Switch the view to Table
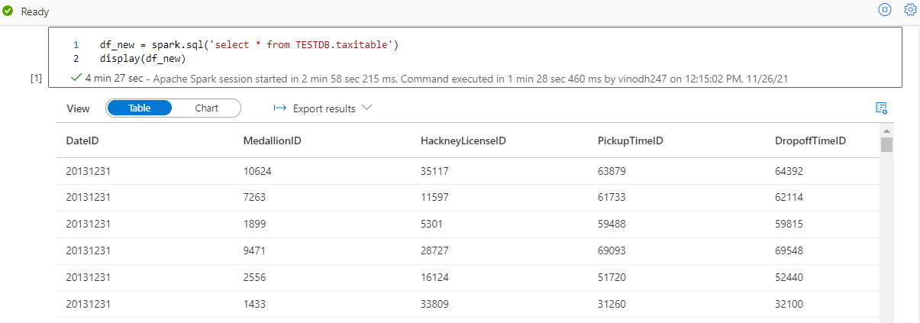920x323 pixels. point(140,108)
